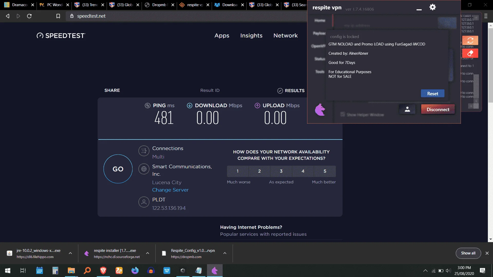
Task: Click the browser page vertical scrollbar
Action: 490,65
